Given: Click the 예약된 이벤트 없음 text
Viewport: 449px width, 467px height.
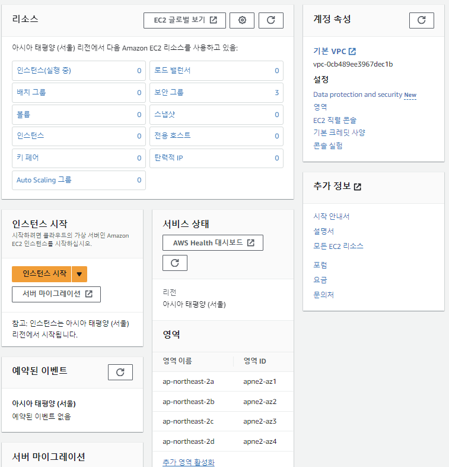Looking at the screenshot, I should pos(42,416).
